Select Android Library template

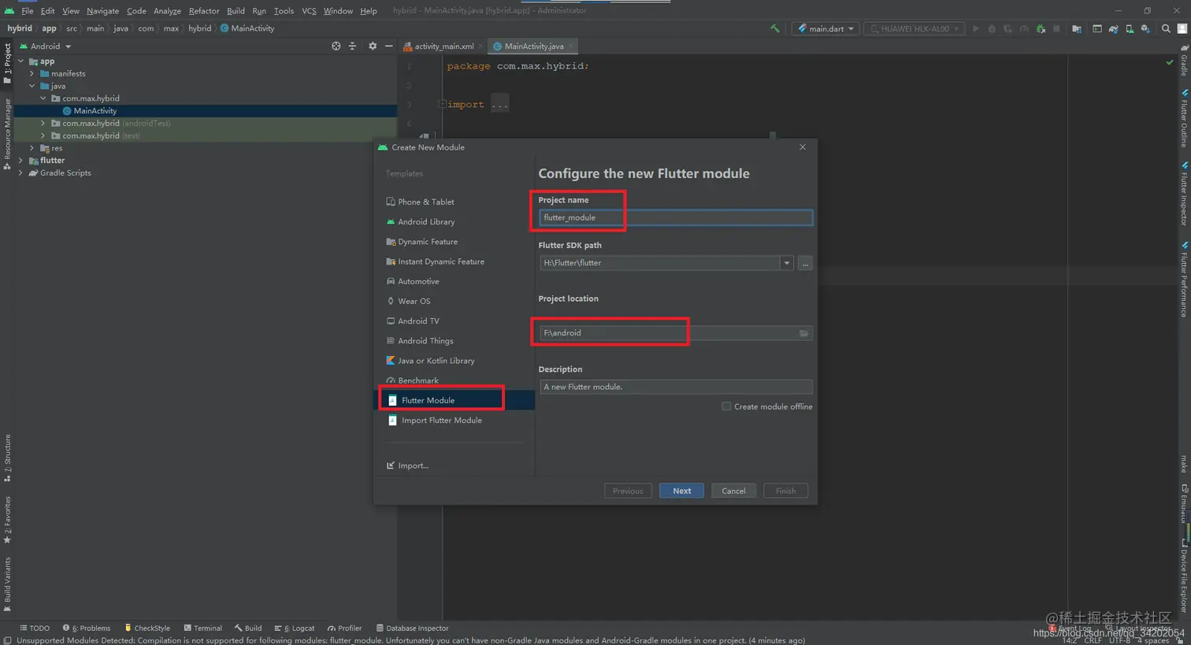(x=426, y=222)
